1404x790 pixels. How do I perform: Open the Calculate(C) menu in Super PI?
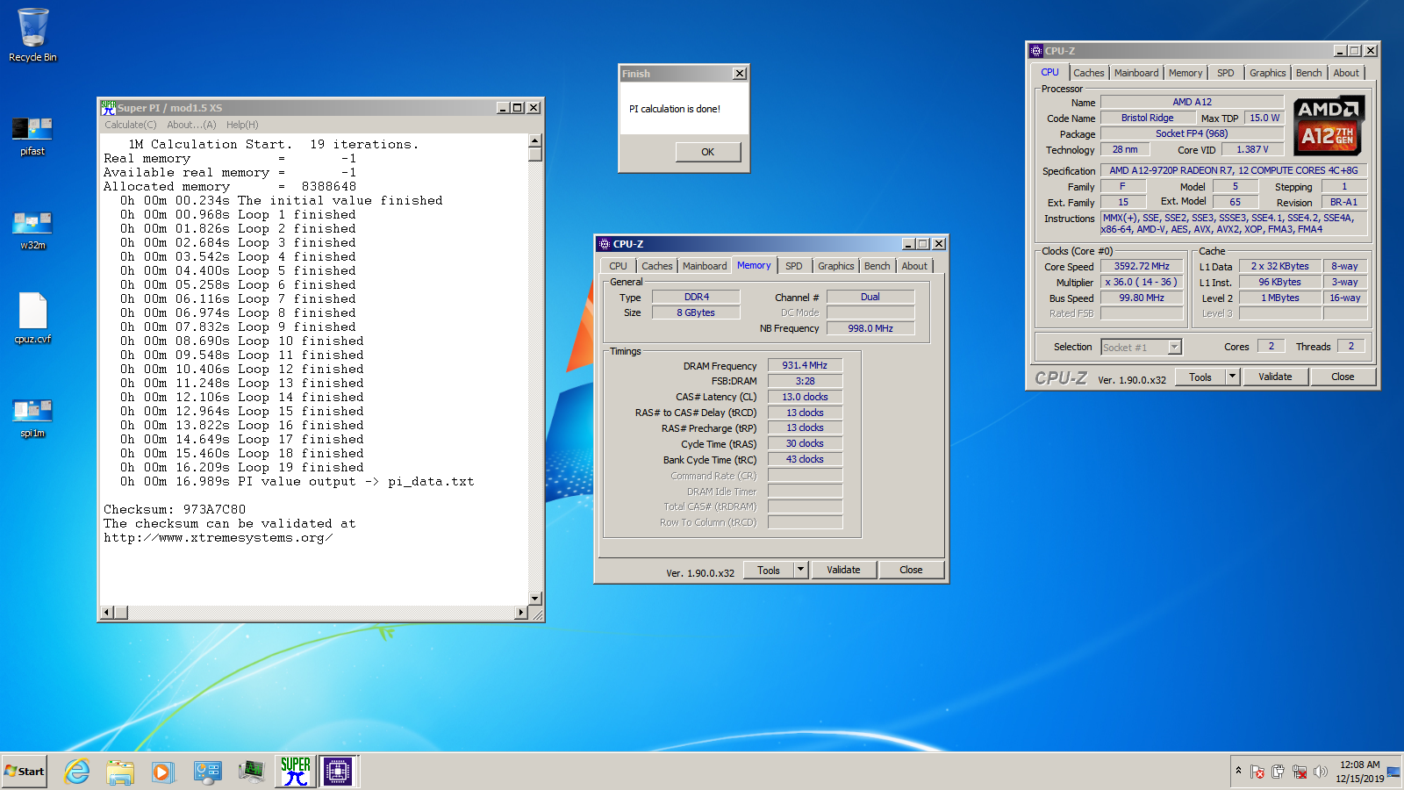point(131,125)
